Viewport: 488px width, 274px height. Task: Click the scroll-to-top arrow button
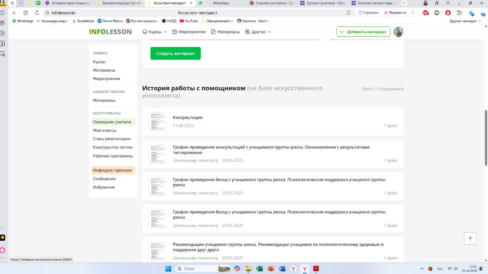pos(470,238)
